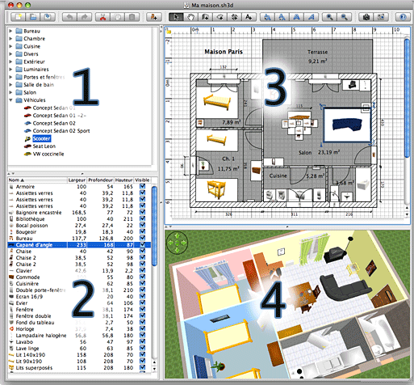Image resolution: width=414 pixels, height=385 pixels.
Task: Choose the Add text tool
Action: [249, 17]
